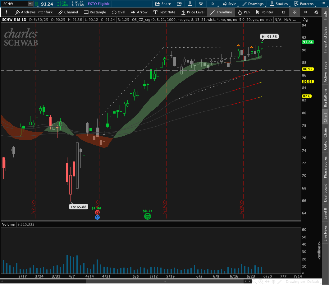Open the list menu icon at top right
The width and height of the screenshot is (329, 285).
(x=323, y=4)
